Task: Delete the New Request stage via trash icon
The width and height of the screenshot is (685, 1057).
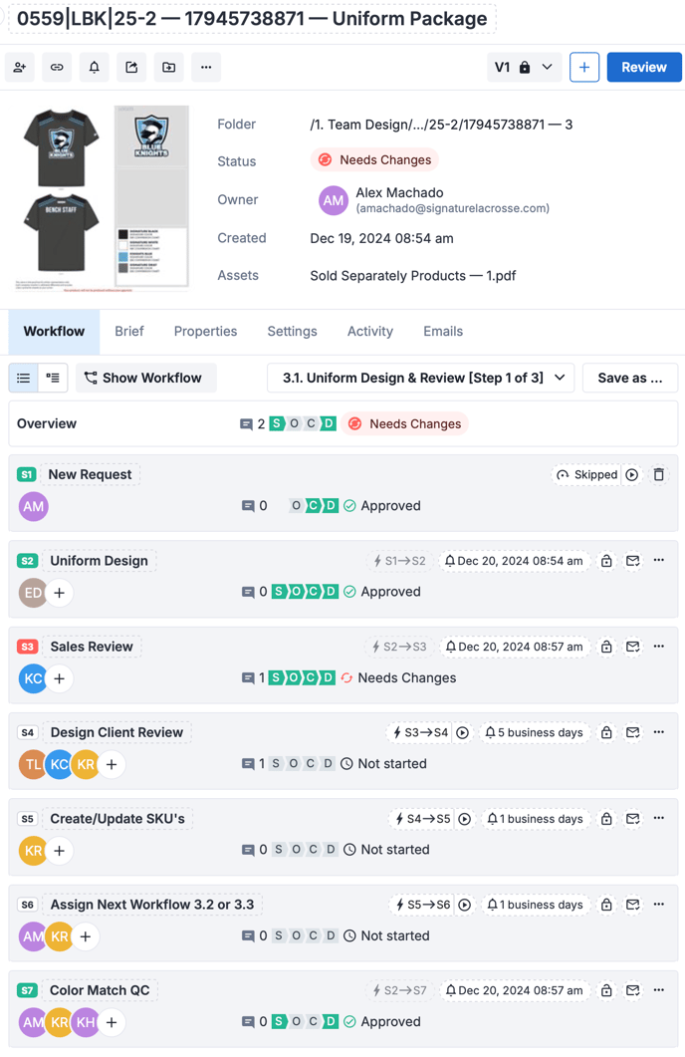Action: tap(658, 475)
